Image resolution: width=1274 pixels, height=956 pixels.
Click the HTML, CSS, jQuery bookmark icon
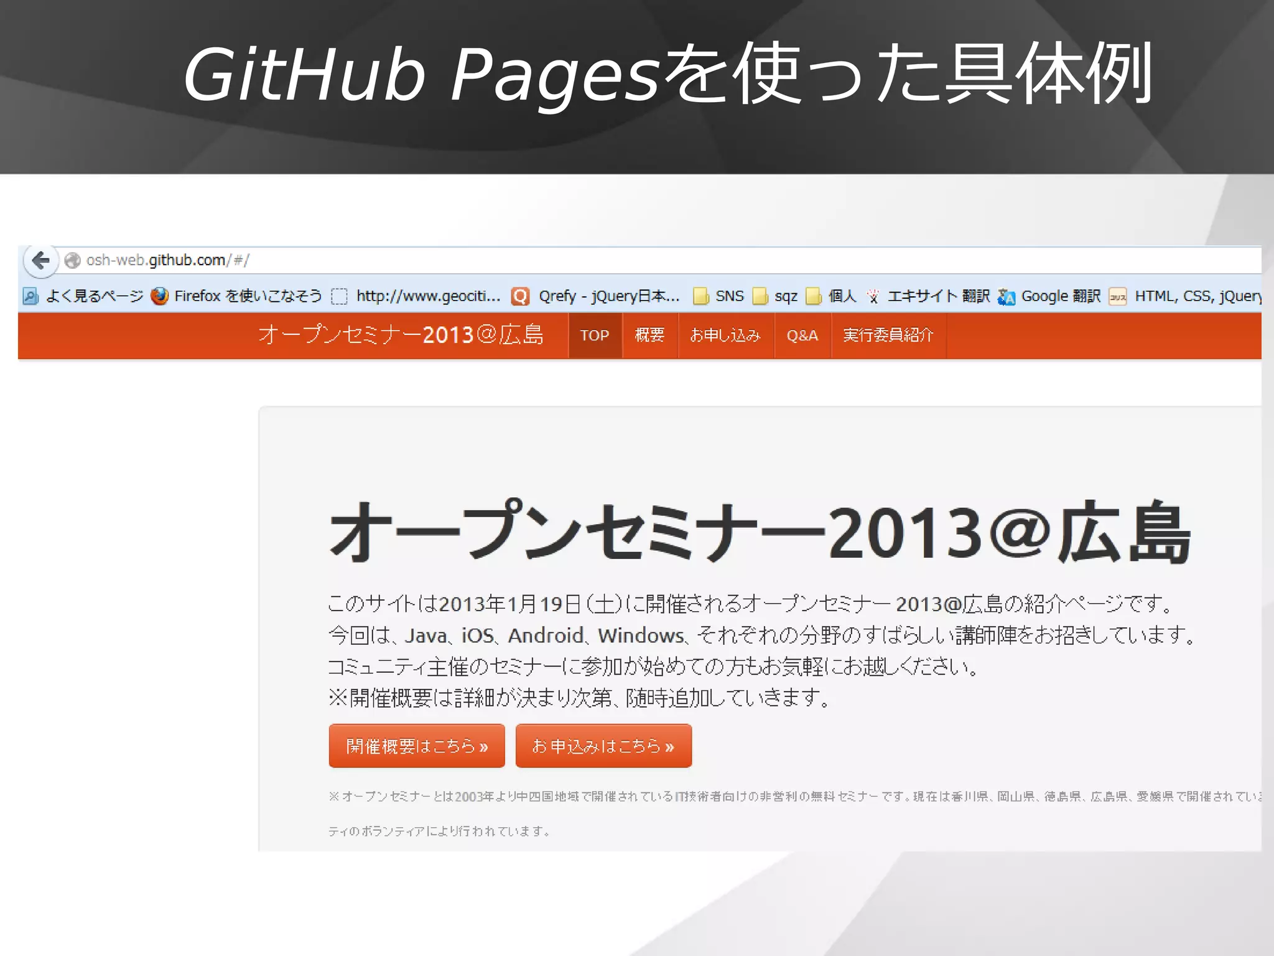click(1118, 296)
